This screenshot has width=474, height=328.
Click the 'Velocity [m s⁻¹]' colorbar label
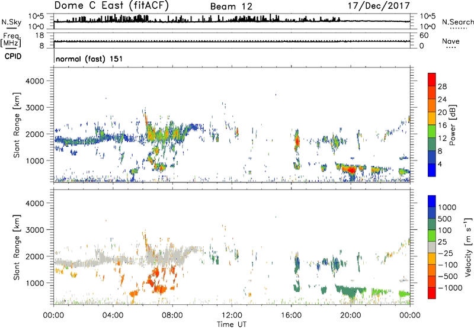(x=468, y=247)
